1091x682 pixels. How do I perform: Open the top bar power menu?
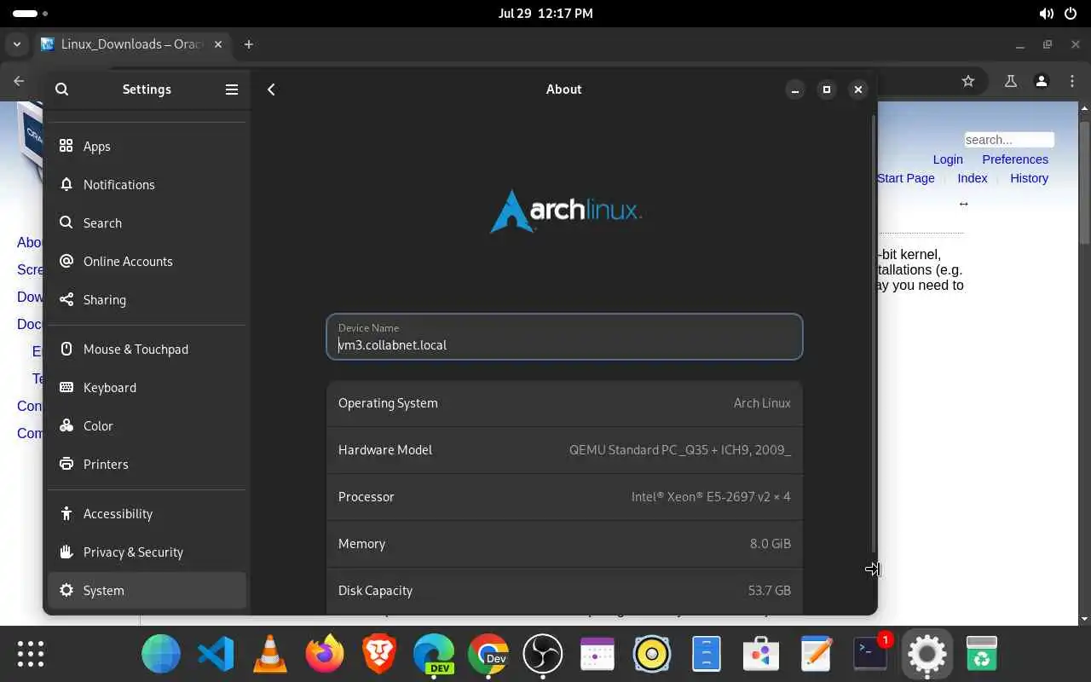[x=1071, y=14]
